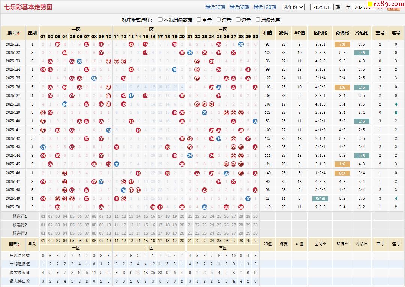The image size is (405, 287).
Task: Click the top 奇偶比 column header
Action: pos(342,33)
